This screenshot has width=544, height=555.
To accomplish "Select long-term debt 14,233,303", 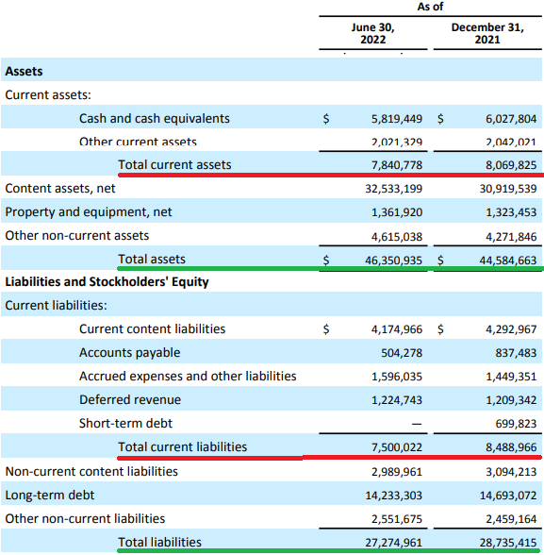I will point(394,496).
